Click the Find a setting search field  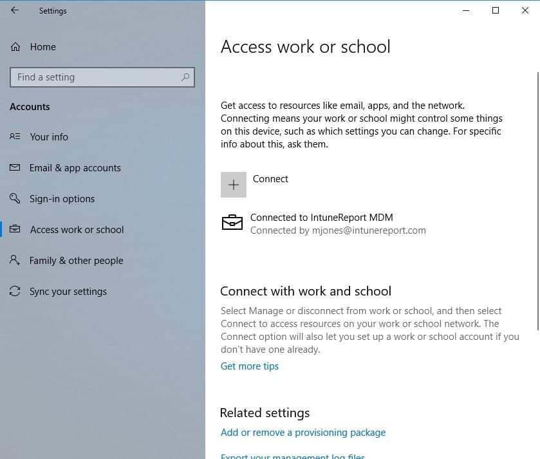[x=97, y=77]
